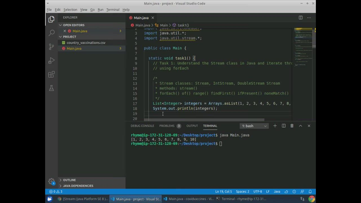The height and width of the screenshot is (203, 361).
Task: Open the Search view in activity bar
Action: click(x=51, y=33)
